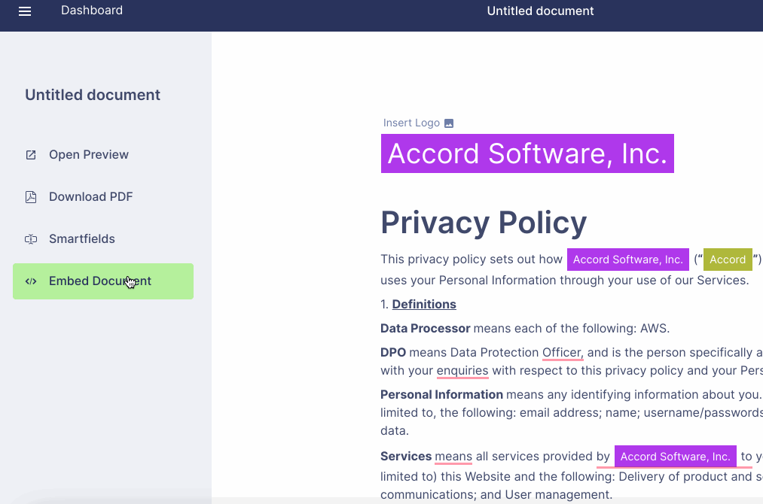This screenshot has width=763, height=504.
Task: Click 'Untitled document' title in top bar
Action: click(540, 11)
